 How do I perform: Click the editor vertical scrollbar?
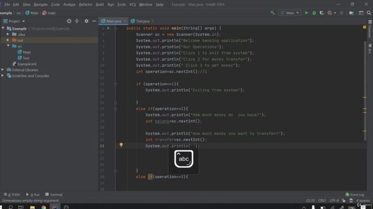click(365, 91)
